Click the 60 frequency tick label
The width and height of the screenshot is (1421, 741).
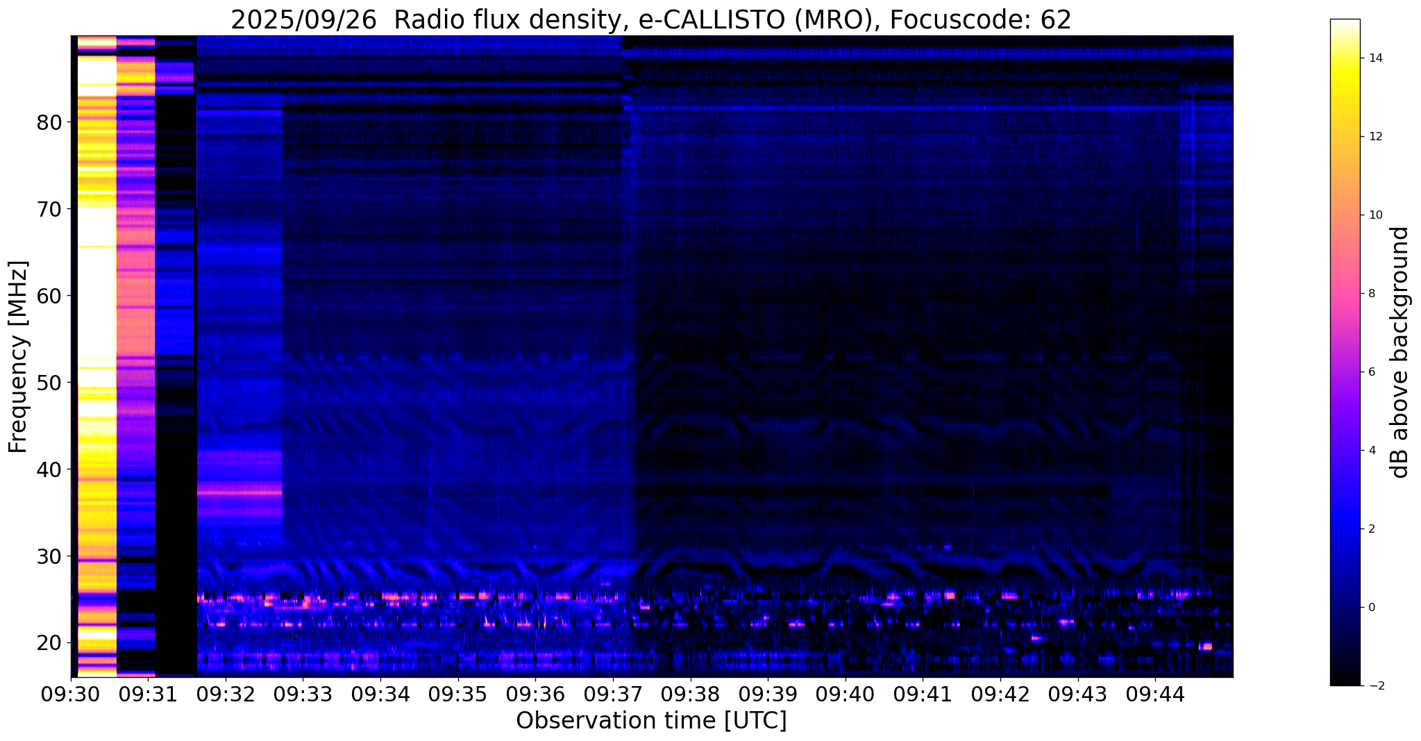[49, 296]
